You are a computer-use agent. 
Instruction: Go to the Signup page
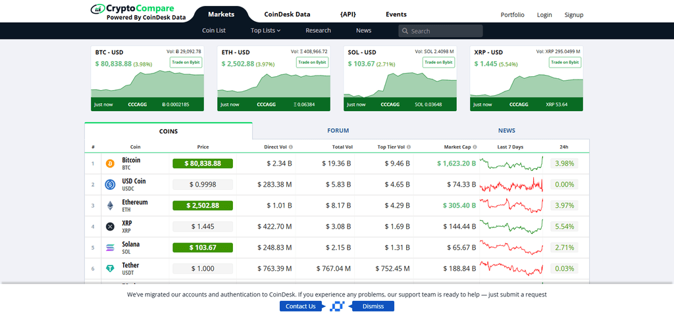click(x=574, y=14)
